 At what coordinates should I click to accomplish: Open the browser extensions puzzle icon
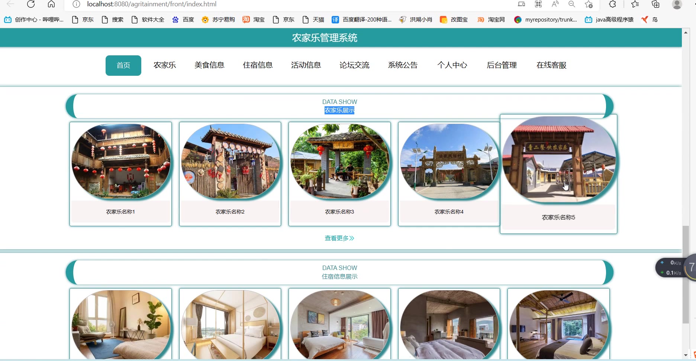click(612, 4)
